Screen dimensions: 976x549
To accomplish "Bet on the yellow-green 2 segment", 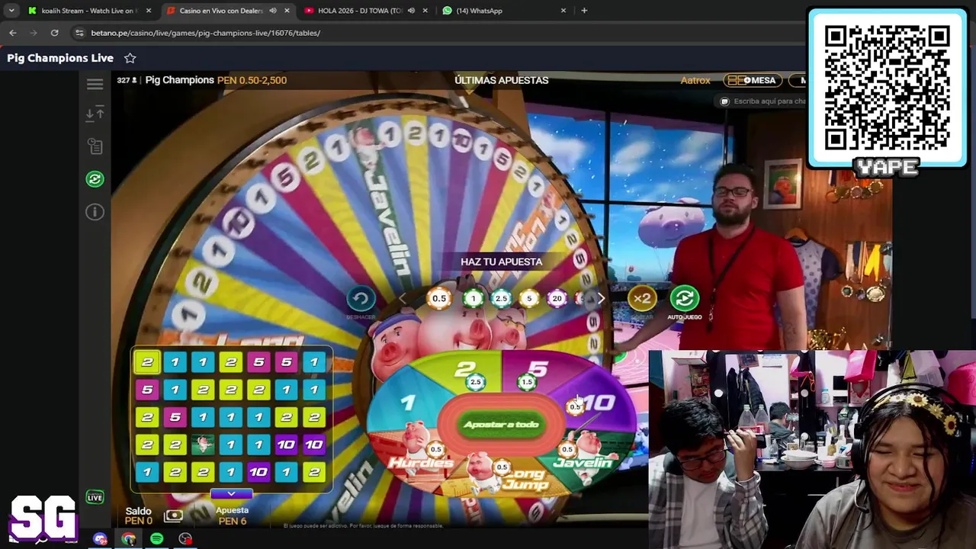I will point(466,371).
